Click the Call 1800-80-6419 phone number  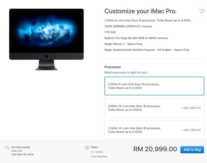(x=22, y=154)
